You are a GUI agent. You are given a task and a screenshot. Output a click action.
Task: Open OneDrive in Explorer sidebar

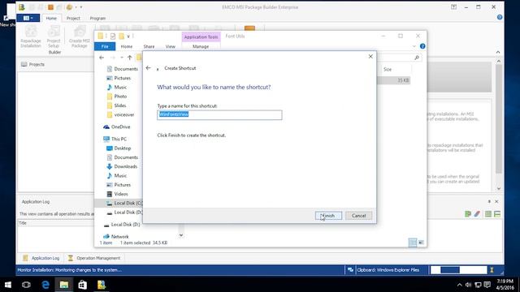tap(117, 127)
